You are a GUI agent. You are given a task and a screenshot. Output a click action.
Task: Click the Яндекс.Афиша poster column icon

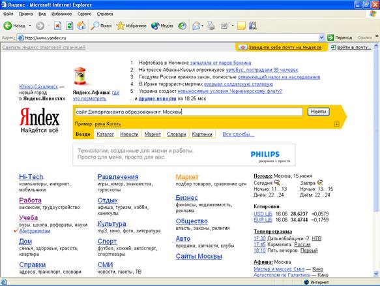coord(80,76)
